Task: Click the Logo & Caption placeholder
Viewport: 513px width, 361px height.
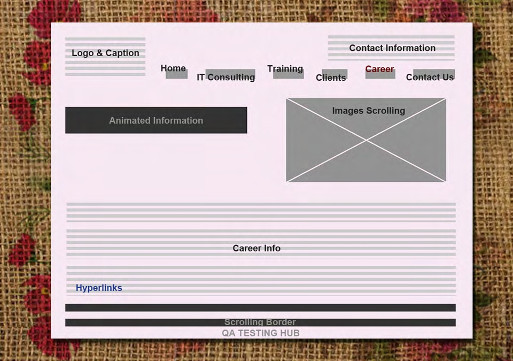Action: point(105,56)
